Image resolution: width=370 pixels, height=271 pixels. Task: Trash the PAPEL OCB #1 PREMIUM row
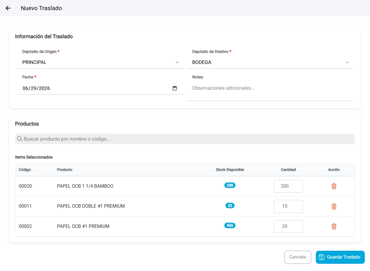click(x=334, y=226)
